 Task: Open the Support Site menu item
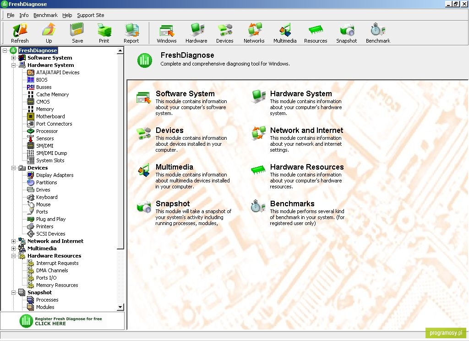(x=91, y=15)
